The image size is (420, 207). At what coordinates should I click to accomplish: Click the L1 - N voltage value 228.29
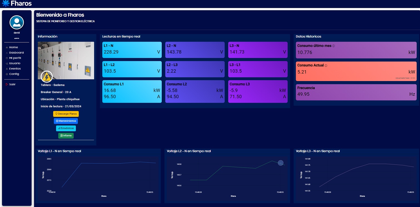[111, 52]
